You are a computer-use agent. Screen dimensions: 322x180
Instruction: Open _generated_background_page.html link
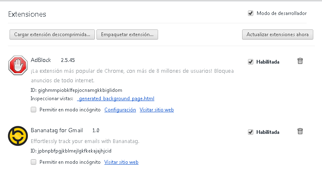click(116, 99)
